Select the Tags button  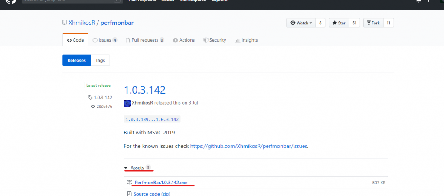pyautogui.click(x=100, y=60)
